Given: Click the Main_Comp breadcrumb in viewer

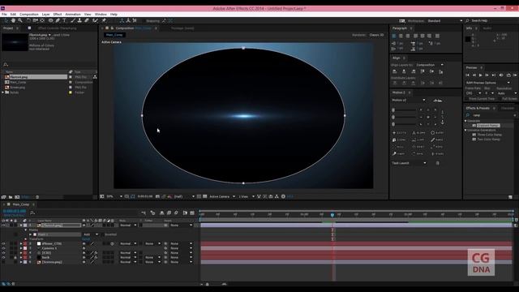Looking at the screenshot, I should click(114, 35).
